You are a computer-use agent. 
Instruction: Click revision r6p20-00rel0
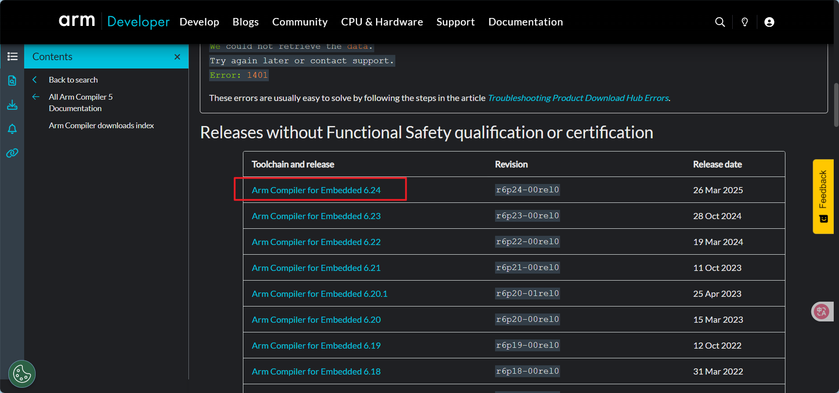pos(528,319)
